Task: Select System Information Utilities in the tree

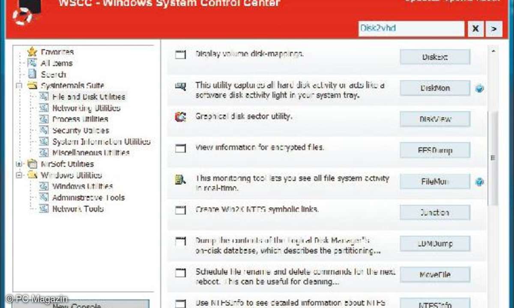Action: [101, 141]
